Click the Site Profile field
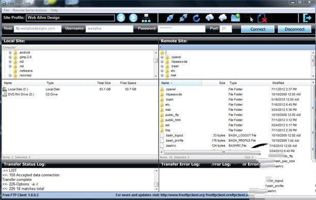Viewport: 316px width, 200px height. [70, 18]
